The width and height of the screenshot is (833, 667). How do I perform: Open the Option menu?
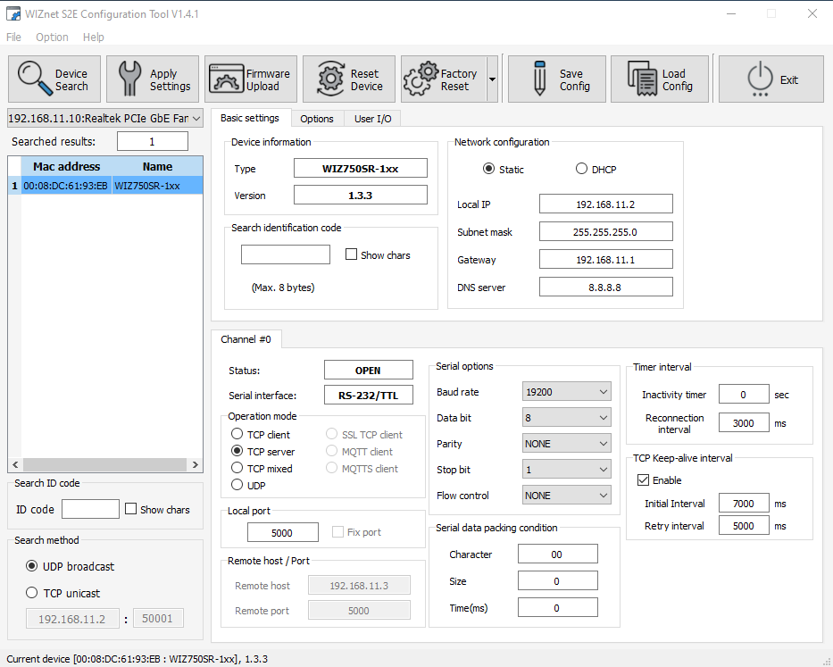click(x=52, y=38)
